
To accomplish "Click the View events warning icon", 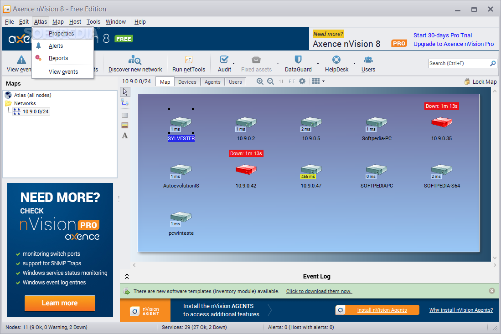I will point(21,60).
